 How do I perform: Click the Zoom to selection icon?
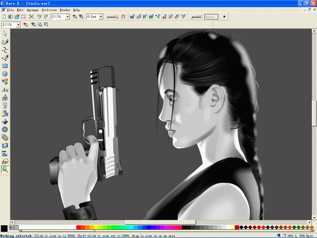tap(46, 25)
